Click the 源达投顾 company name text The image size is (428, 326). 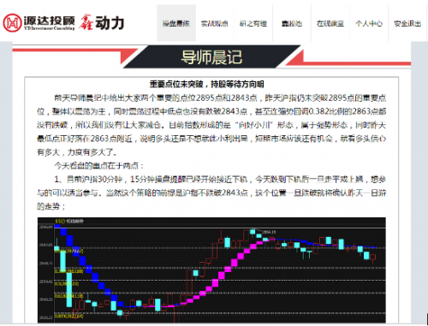49,21
